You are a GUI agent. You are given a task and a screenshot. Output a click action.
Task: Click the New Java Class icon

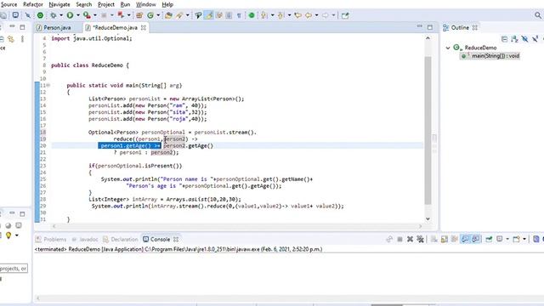click(150, 15)
